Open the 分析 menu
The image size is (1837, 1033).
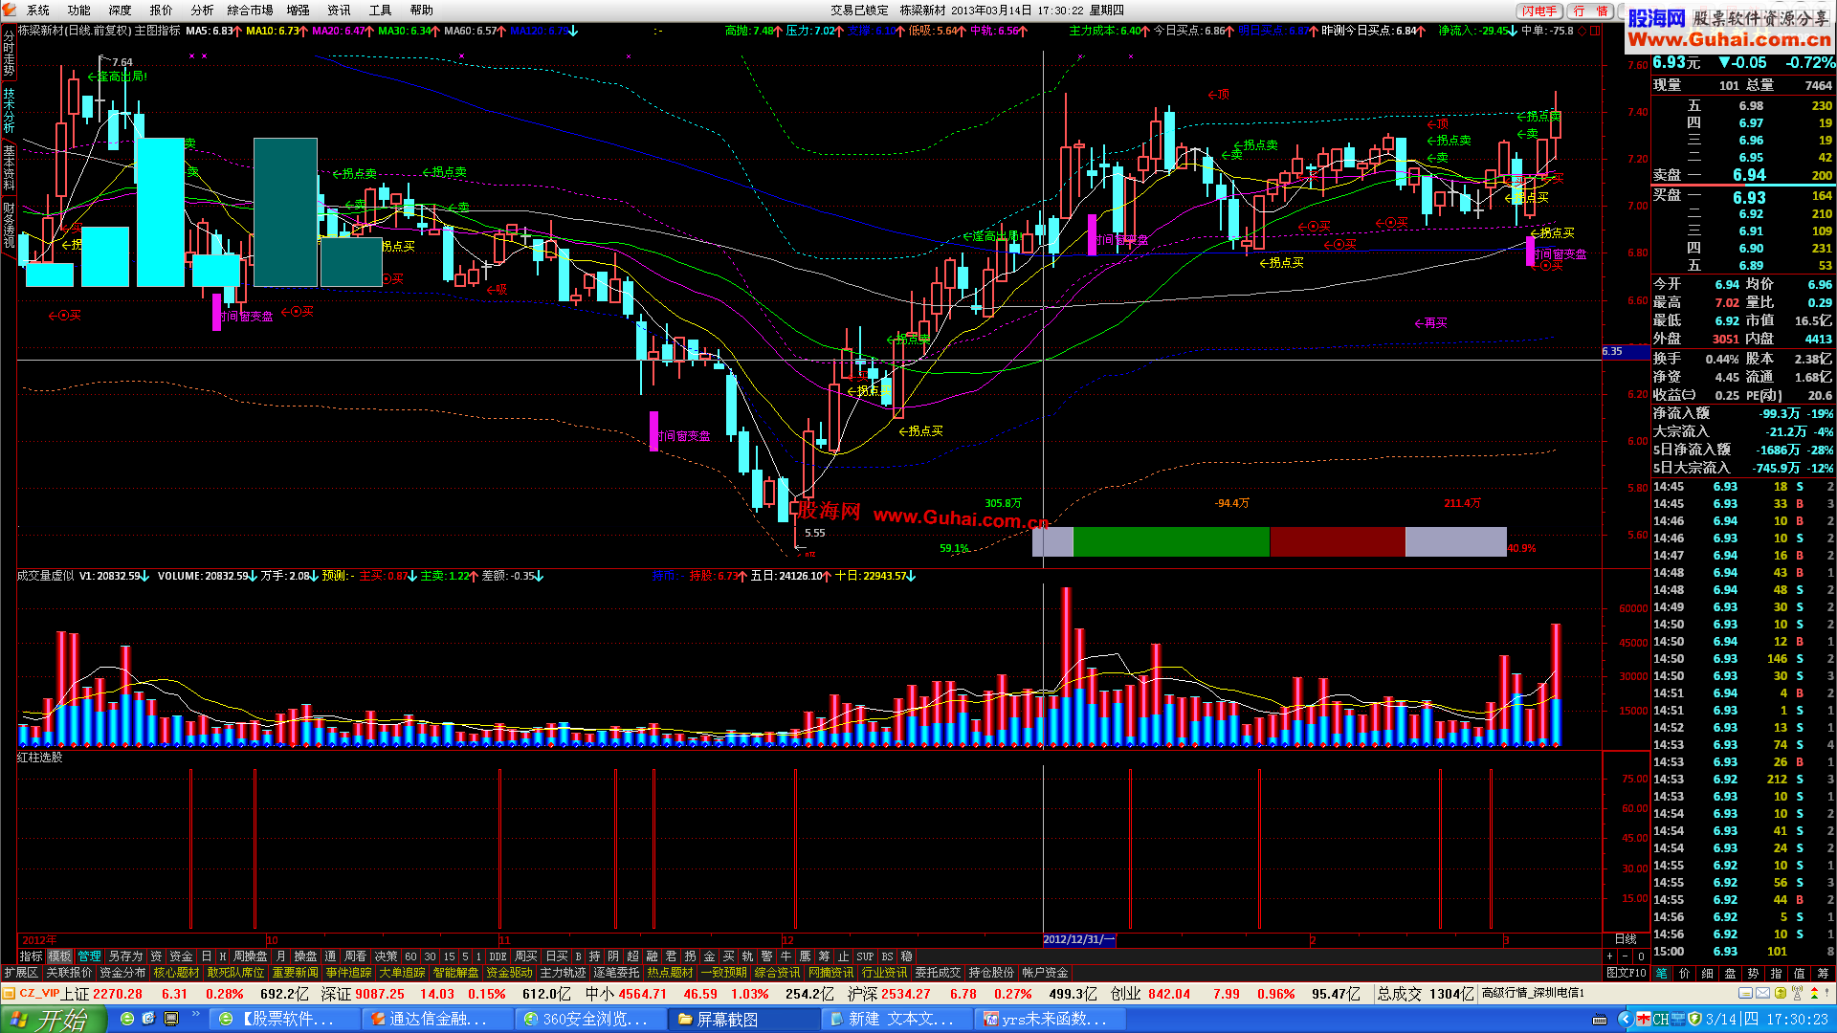(202, 11)
